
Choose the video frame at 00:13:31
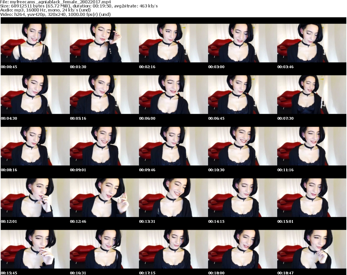173,198
